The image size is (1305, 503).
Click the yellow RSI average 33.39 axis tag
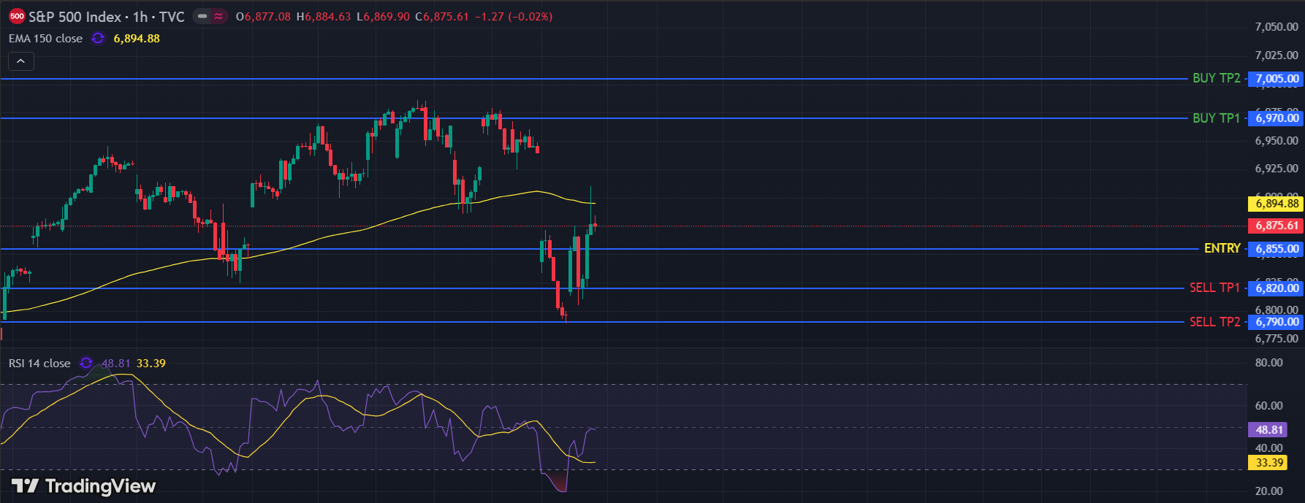[1269, 463]
